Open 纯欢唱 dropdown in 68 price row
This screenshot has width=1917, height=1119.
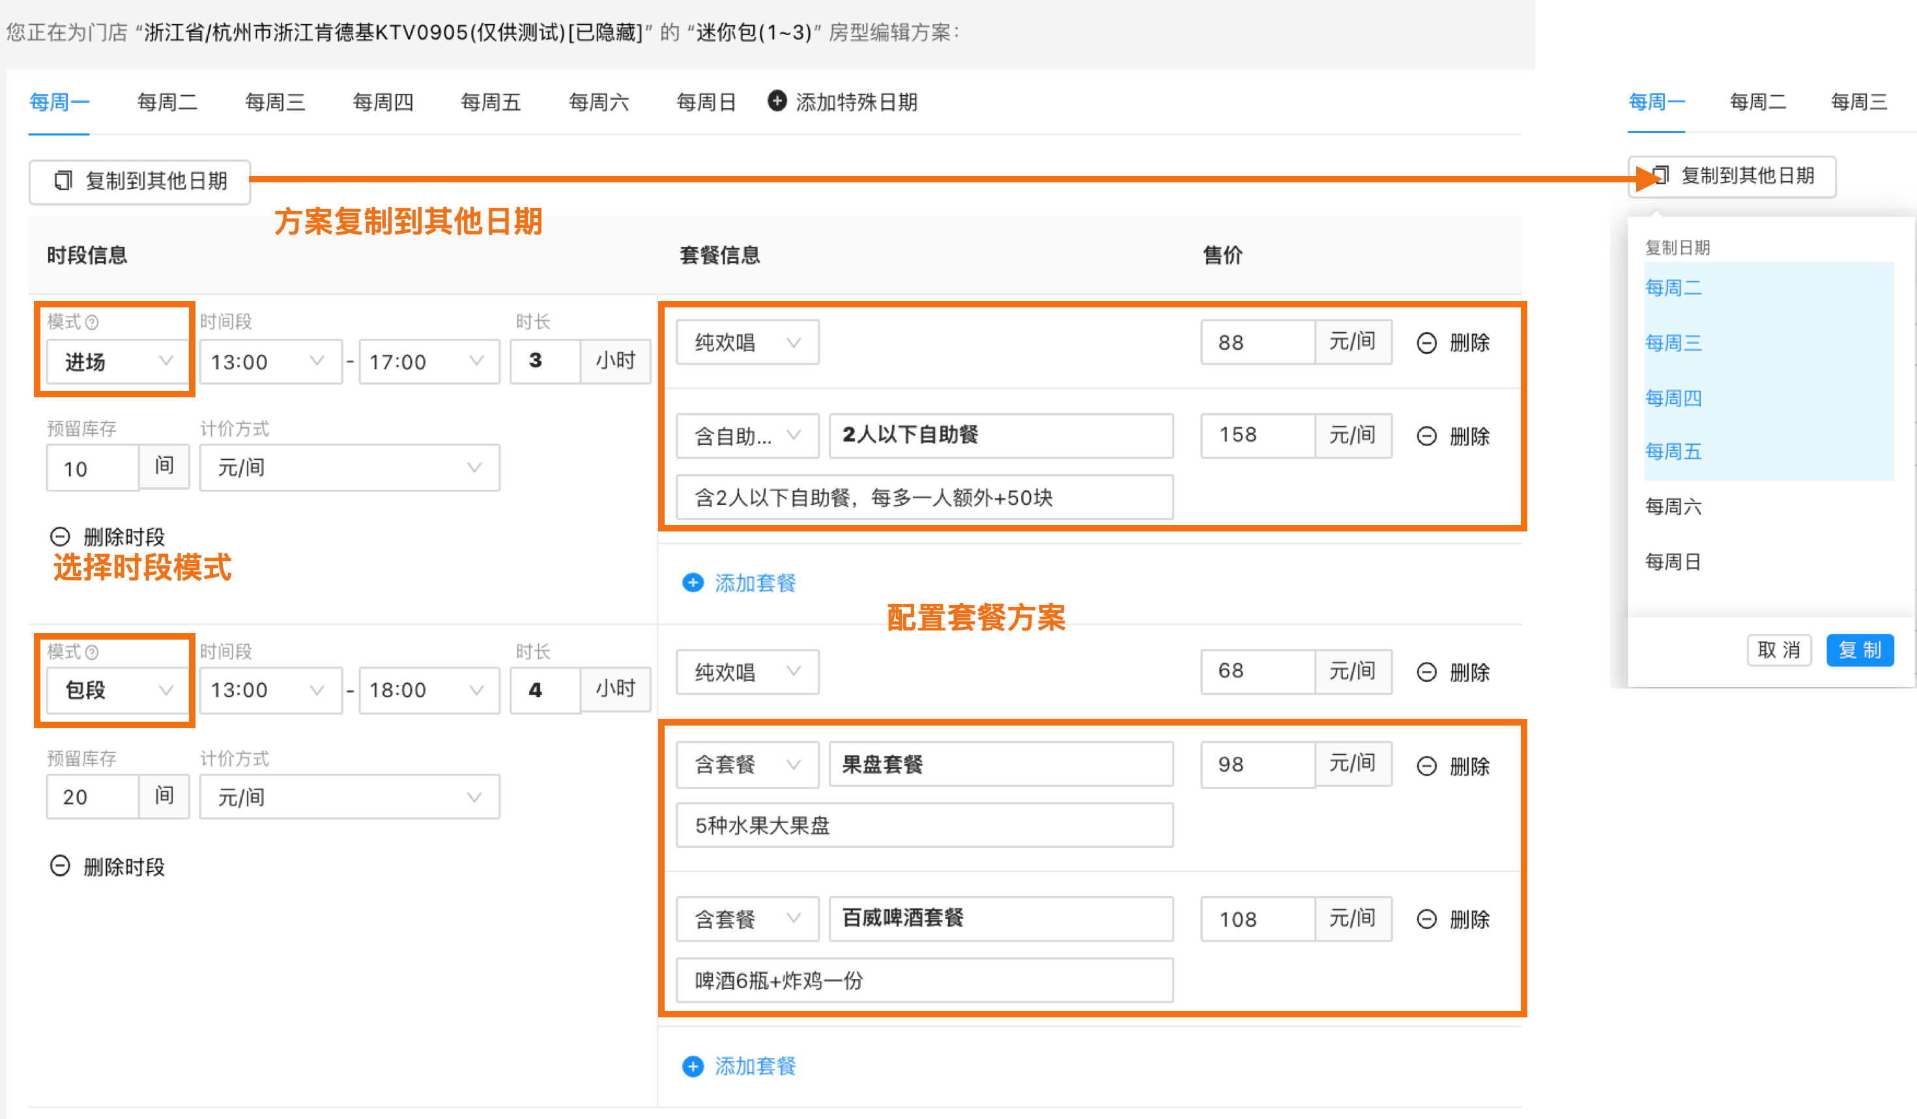(748, 672)
